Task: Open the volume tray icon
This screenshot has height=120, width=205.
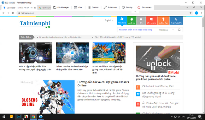Action: click(179, 117)
